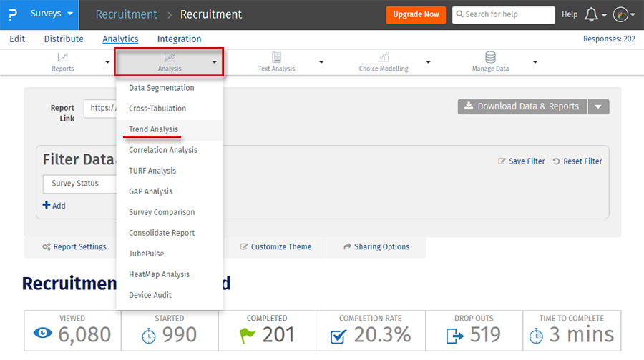This screenshot has height=360, width=644.
Task: Click the Manage Data database icon
Action: 490,57
